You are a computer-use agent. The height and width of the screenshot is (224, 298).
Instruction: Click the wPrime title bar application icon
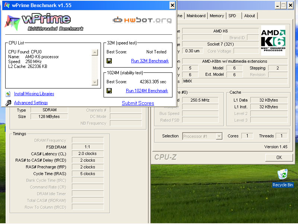(x=7, y=5)
